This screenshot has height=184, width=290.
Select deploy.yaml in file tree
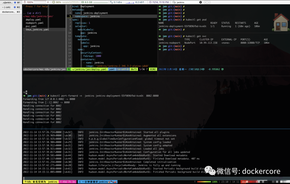33,20
